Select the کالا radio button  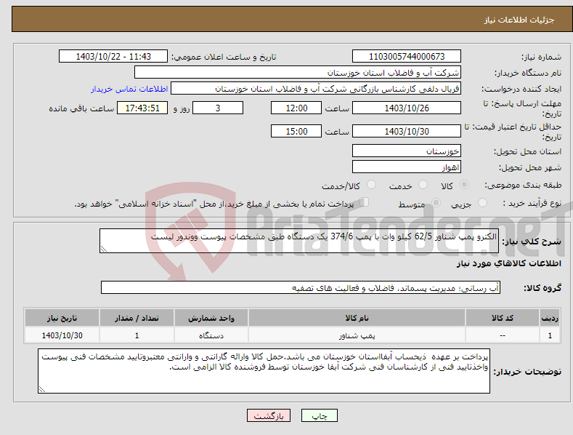(x=464, y=185)
